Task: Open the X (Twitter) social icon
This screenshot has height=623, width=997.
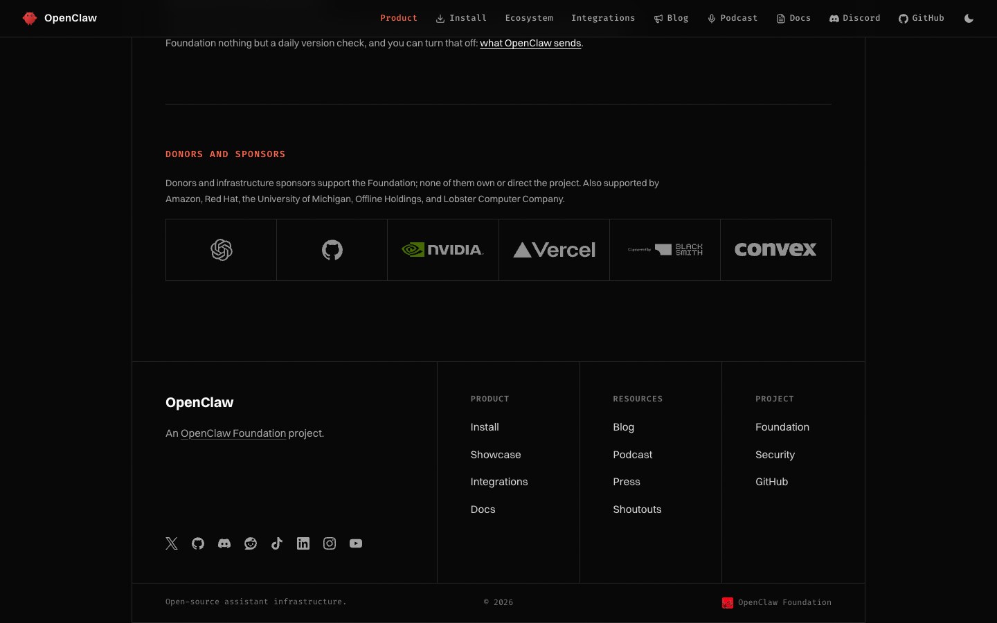Action: [x=172, y=543]
